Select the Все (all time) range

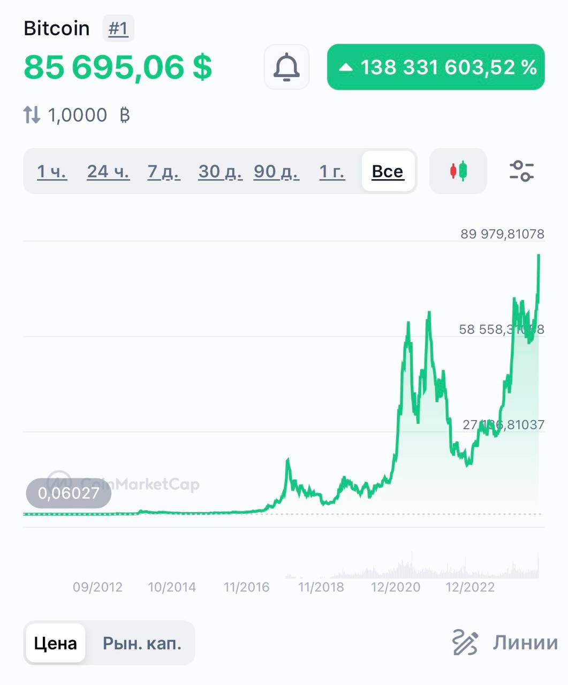388,171
